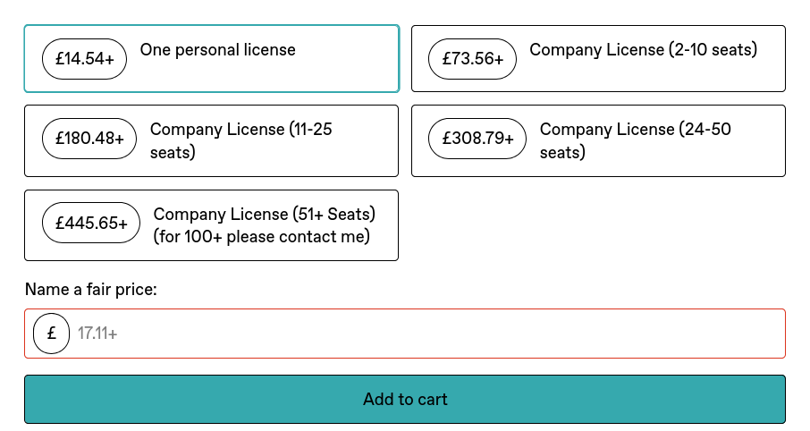The width and height of the screenshot is (810, 431).
Task: Add the selected license to cart
Action: [x=405, y=399]
